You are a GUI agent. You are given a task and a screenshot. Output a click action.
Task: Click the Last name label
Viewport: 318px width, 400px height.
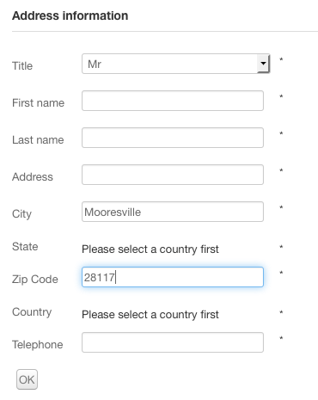pyautogui.click(x=38, y=139)
